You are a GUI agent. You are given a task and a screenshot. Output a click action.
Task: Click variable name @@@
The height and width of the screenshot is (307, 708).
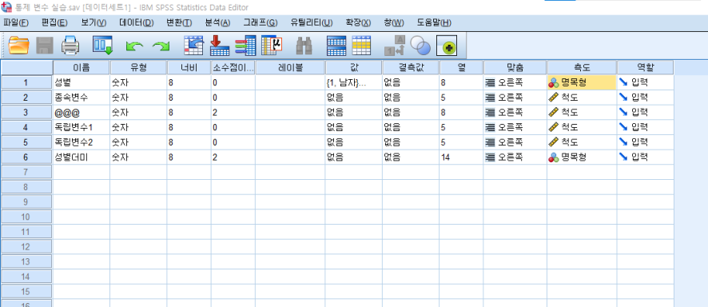67,113
